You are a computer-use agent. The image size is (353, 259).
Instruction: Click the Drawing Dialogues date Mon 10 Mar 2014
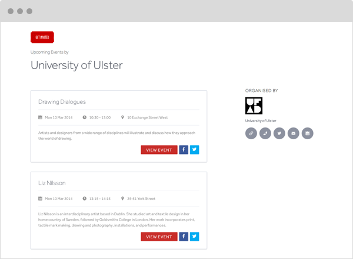click(x=58, y=117)
